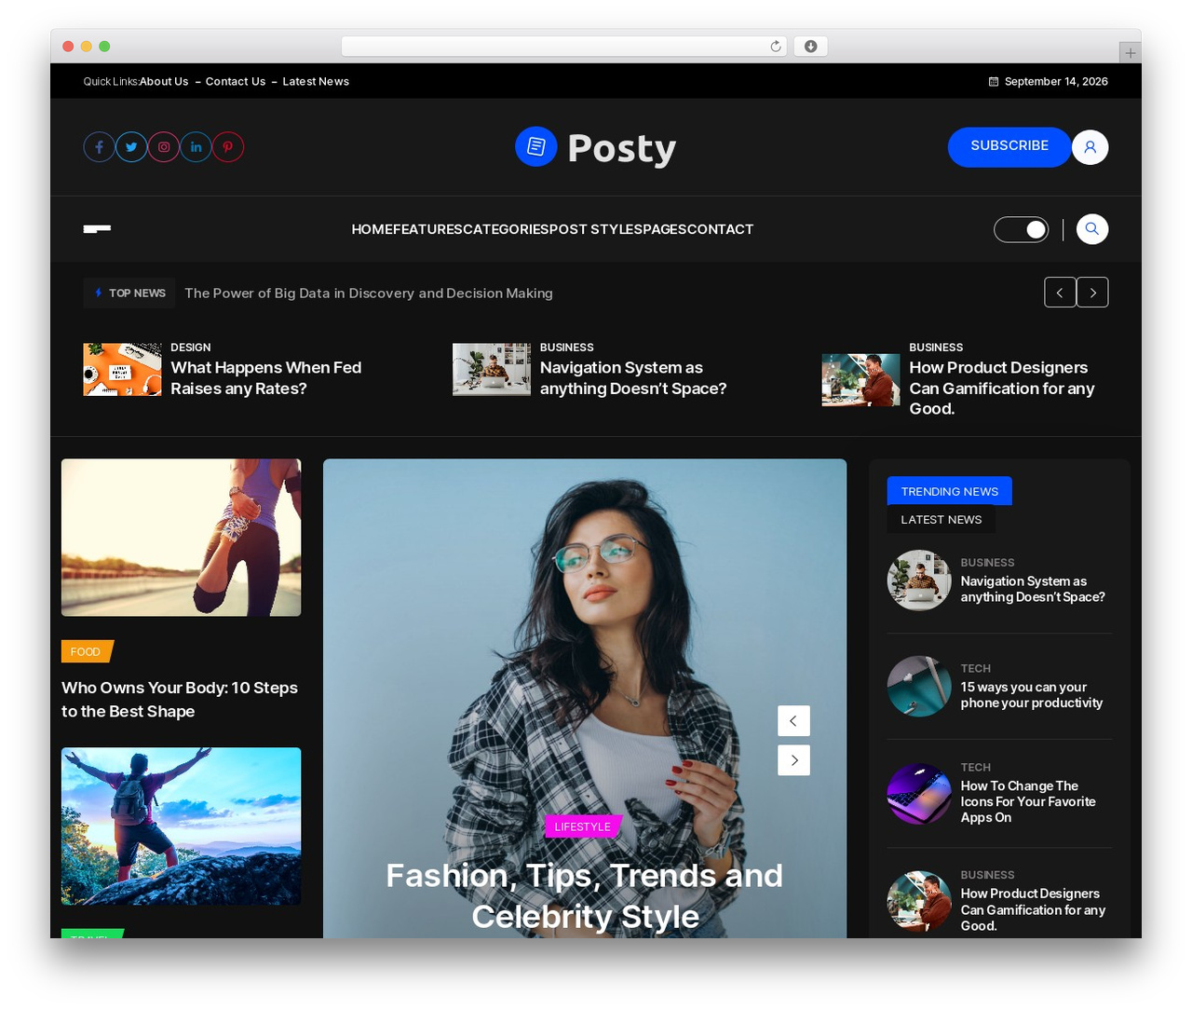Open the Home menu
This screenshot has height=1010, width=1192.
tap(372, 229)
